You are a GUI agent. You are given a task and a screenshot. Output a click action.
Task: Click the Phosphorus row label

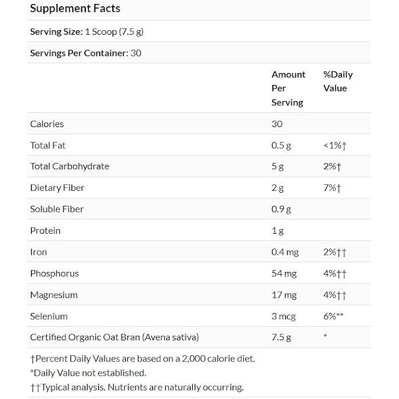[x=55, y=274]
